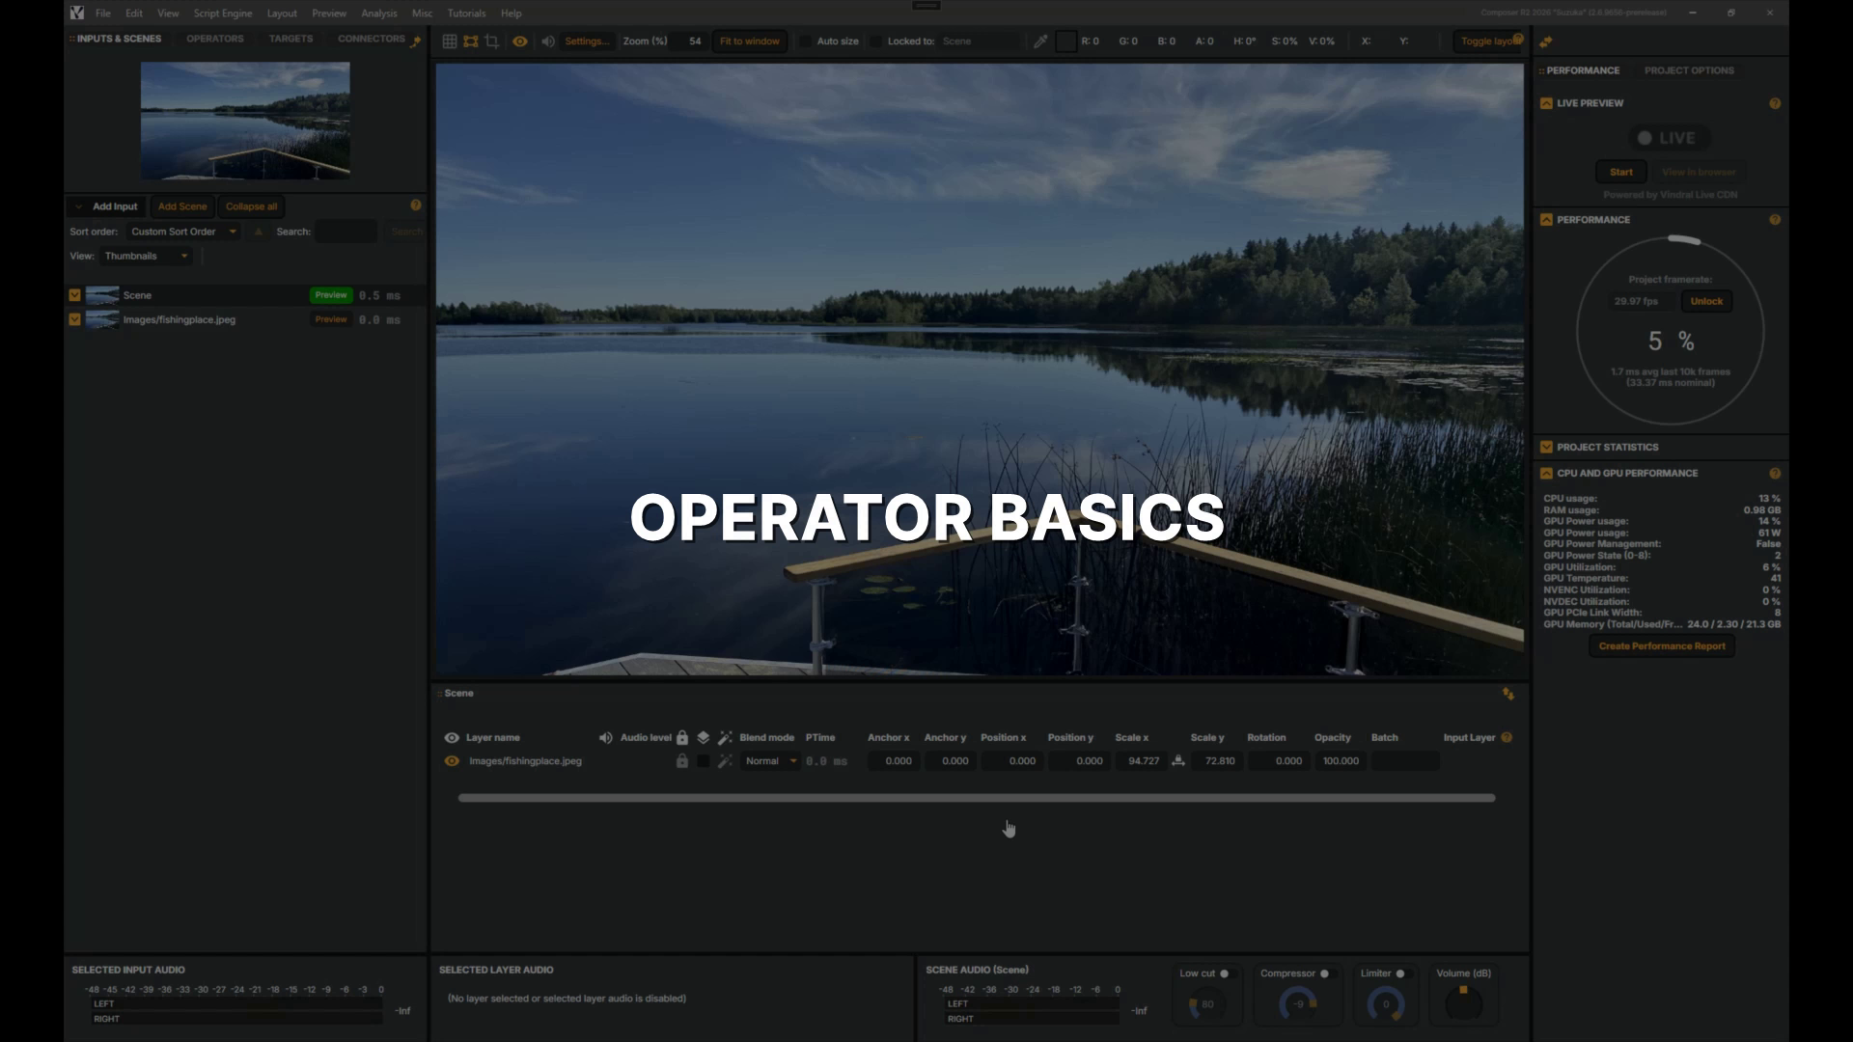The height and width of the screenshot is (1042, 1853).
Task: Adjust the Compressor knob
Action: pos(1298,1004)
